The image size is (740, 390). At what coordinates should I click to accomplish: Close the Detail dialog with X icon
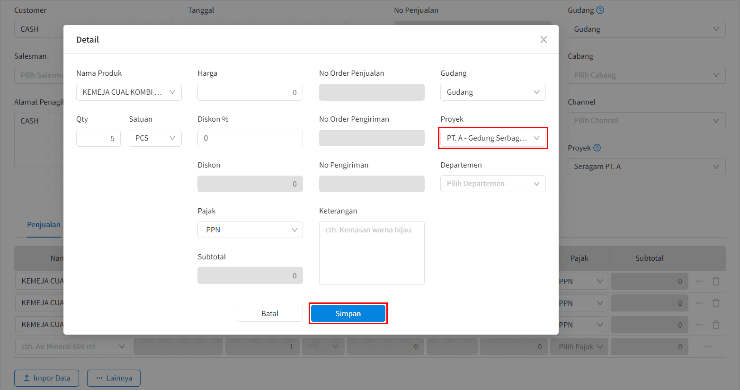coord(544,40)
